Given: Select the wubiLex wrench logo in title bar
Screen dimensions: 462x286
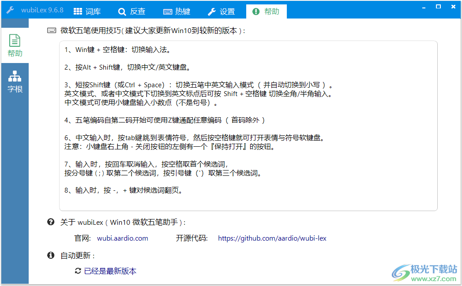Looking at the screenshot, I should (10, 9).
